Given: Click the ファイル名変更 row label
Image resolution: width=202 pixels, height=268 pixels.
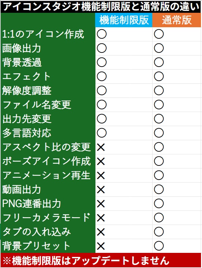Looking at the screenshot, I should [x=37, y=105].
